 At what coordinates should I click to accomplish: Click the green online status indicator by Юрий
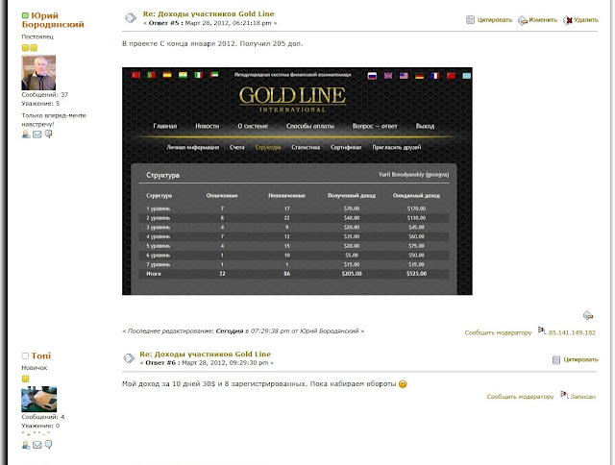coord(25,16)
